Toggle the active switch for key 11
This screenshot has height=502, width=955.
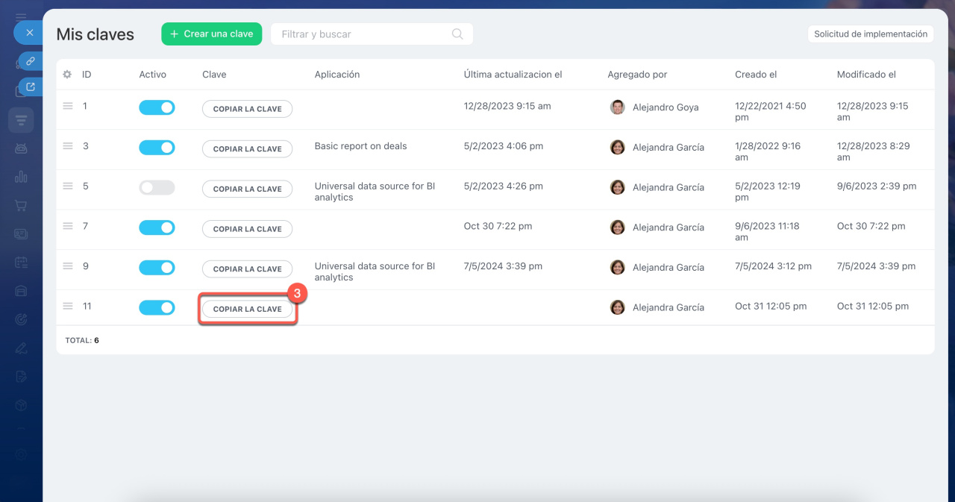(x=157, y=307)
